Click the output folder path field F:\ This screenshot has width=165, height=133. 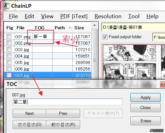[x=159, y=37]
